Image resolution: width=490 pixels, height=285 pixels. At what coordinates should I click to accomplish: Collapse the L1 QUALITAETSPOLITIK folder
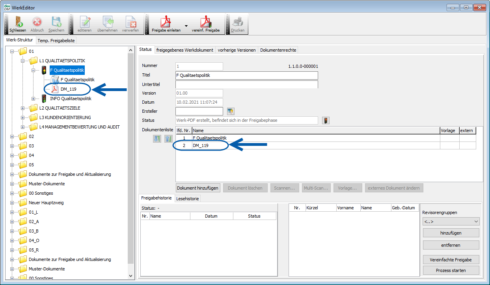coord(23,61)
